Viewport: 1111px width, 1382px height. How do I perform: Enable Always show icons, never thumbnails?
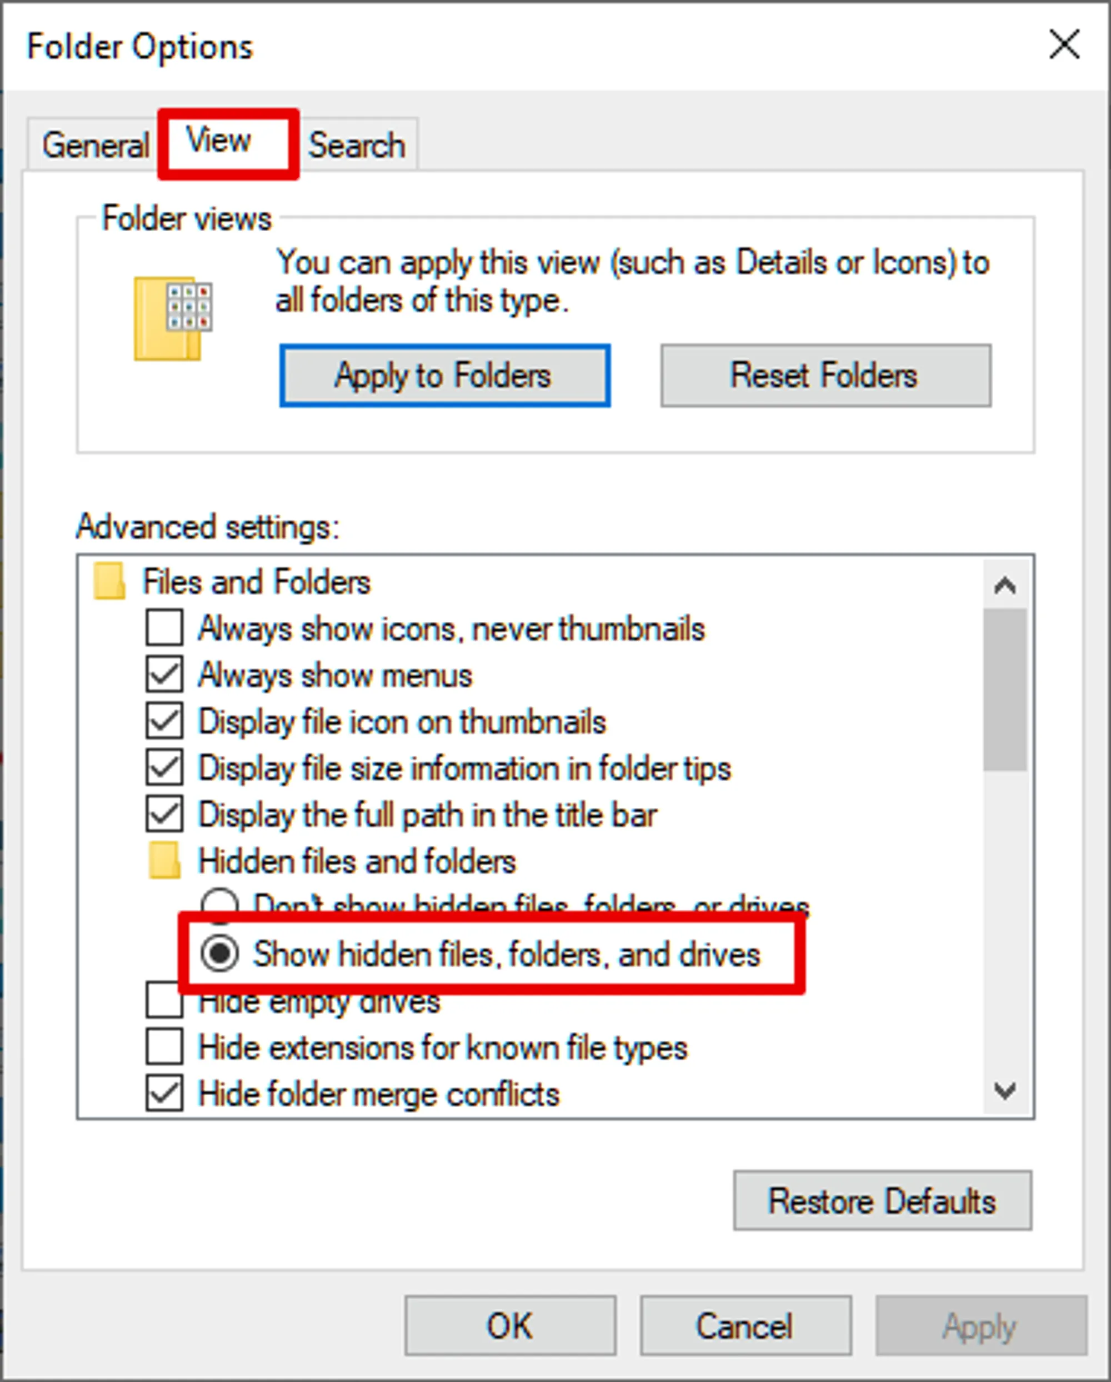[x=164, y=627]
